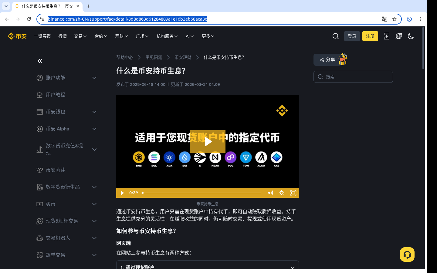Click the 币安钱包 wallet icon

pos(40,112)
